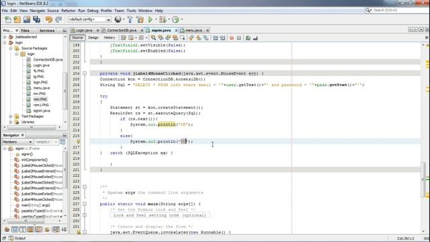430x242 pixels.
Task: Open the Debug menu
Action: pyautogui.click(x=93, y=11)
